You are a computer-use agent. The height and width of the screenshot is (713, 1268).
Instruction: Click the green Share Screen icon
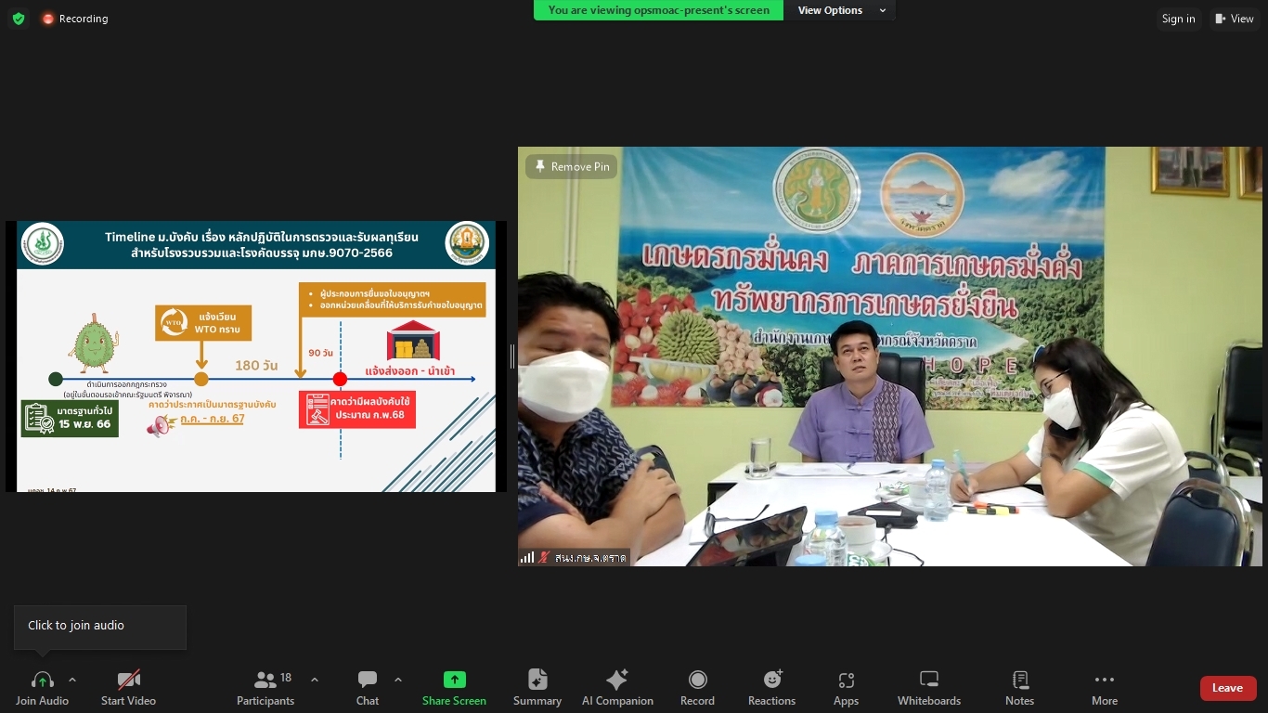tap(454, 680)
